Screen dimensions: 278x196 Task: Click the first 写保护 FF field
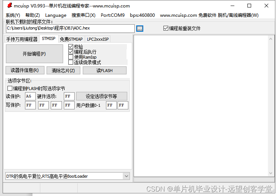pyautogui.click(x=30, y=105)
